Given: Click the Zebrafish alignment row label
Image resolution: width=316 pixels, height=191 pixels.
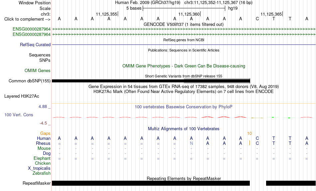Looking at the screenshot, I should pos(42,173).
